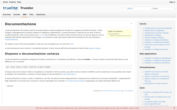Click the truedoc@truelite.it email link
This screenshot has width=177, height=110.
pos(69,74)
